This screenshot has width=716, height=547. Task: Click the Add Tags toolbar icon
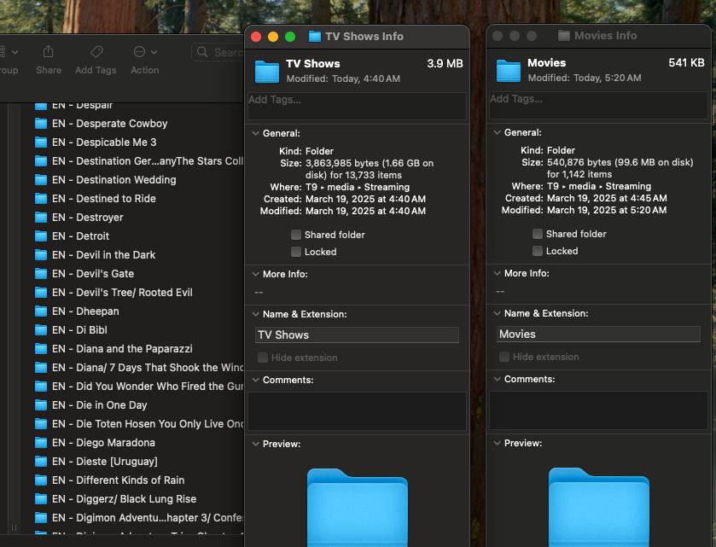point(96,52)
